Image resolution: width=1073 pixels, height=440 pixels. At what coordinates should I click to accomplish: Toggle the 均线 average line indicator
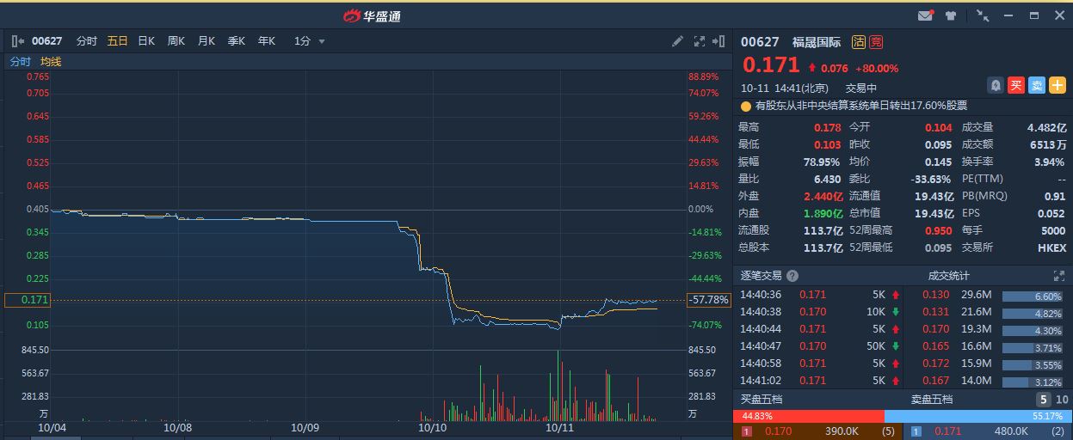coord(51,62)
